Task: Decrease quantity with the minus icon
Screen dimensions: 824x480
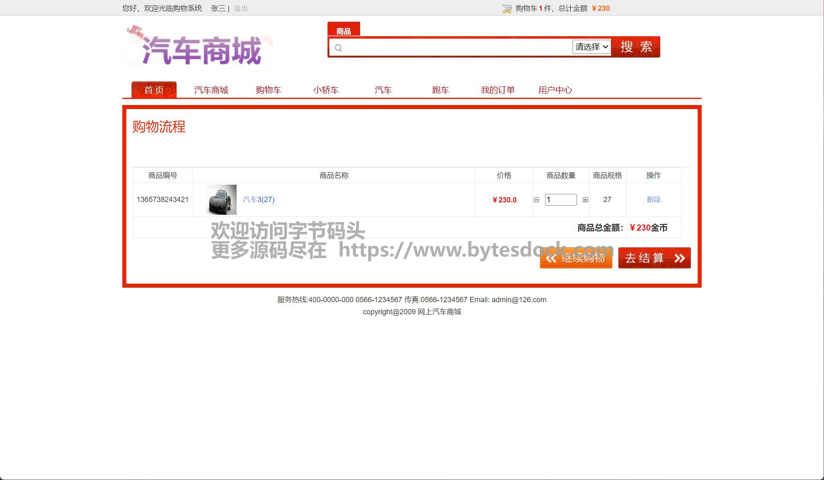Action: [536, 200]
